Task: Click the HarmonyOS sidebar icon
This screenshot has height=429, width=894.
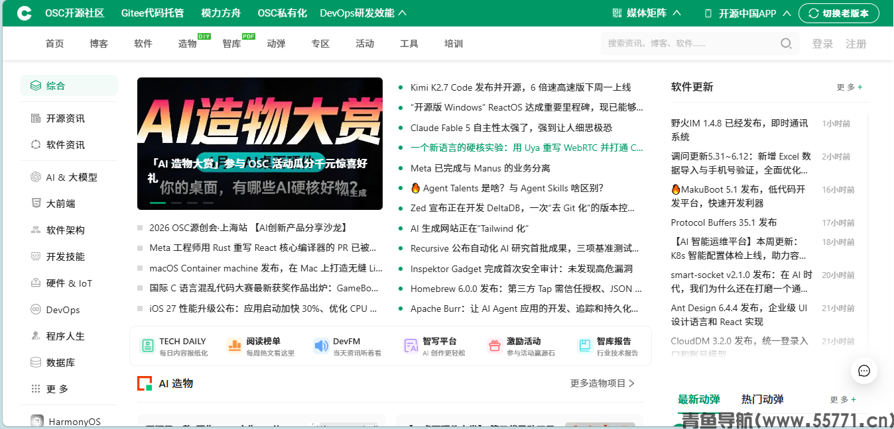Action: click(37, 422)
